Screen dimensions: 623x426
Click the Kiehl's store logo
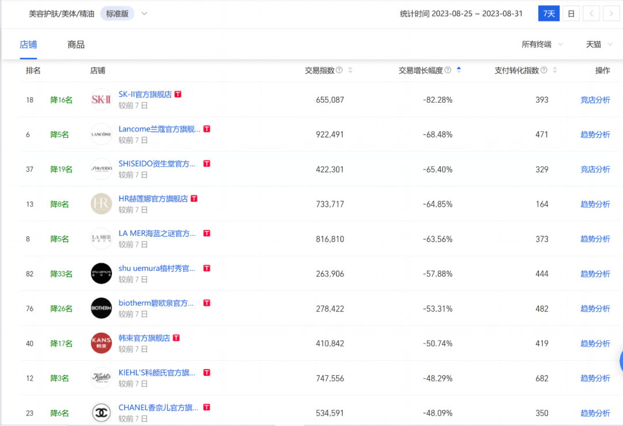coord(102,378)
